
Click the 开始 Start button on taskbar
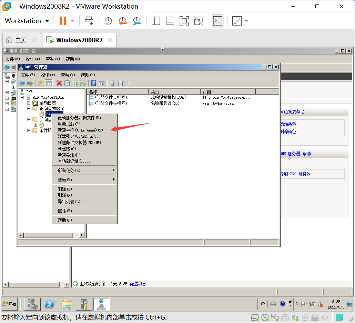tap(10, 304)
